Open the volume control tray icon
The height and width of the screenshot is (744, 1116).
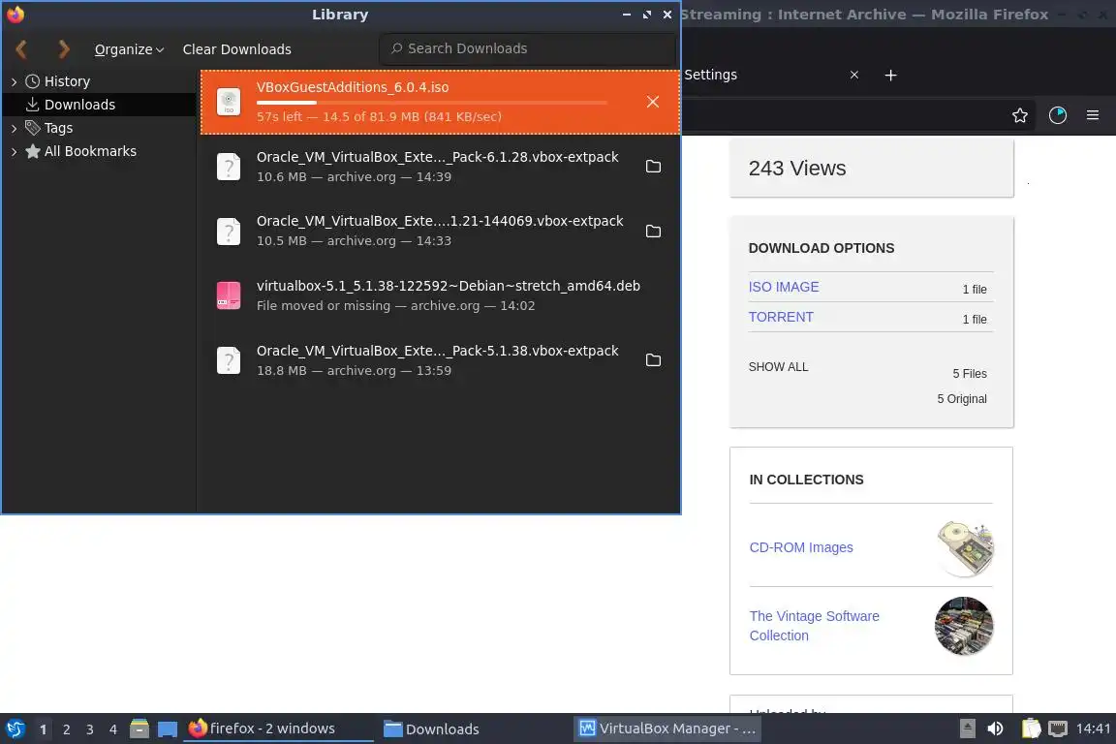pyautogui.click(x=995, y=728)
